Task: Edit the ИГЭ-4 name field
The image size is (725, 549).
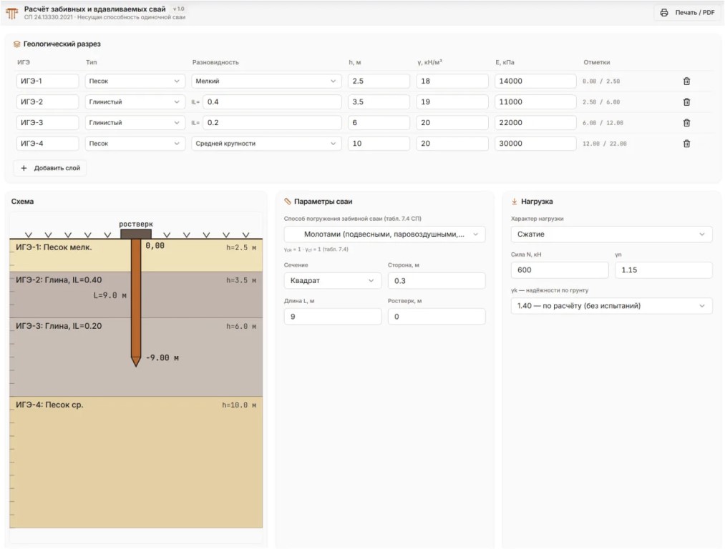Action: click(48, 143)
